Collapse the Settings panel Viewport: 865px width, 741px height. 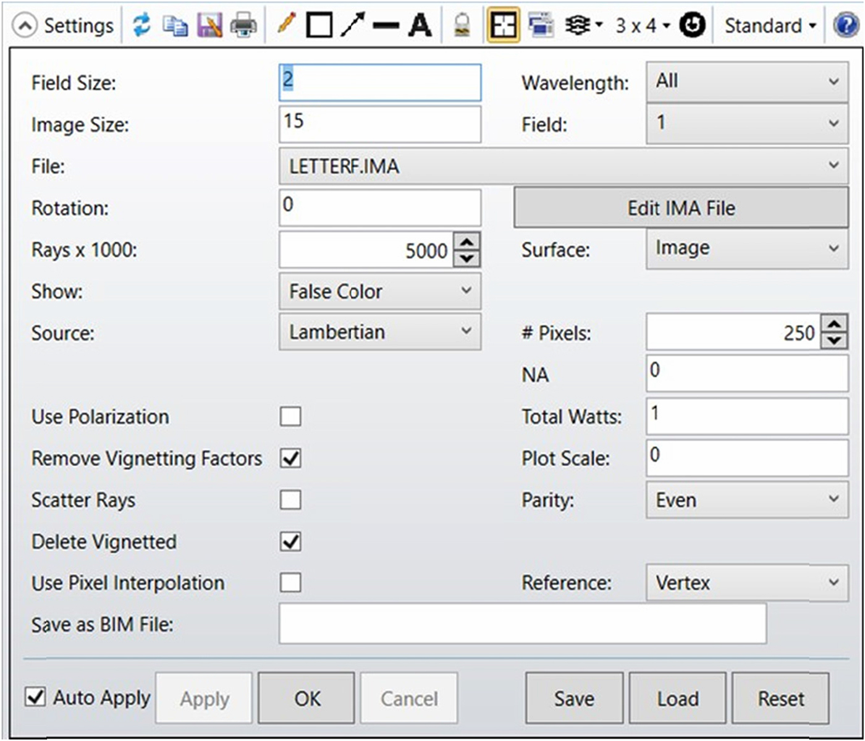(x=25, y=26)
